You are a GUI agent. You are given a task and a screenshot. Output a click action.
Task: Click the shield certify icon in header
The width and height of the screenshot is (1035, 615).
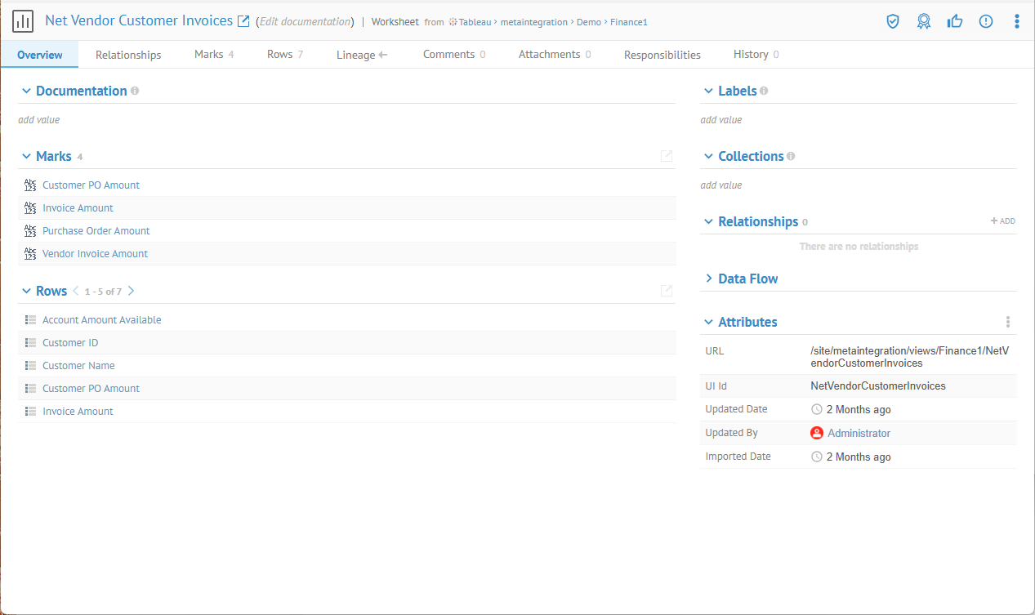(893, 21)
